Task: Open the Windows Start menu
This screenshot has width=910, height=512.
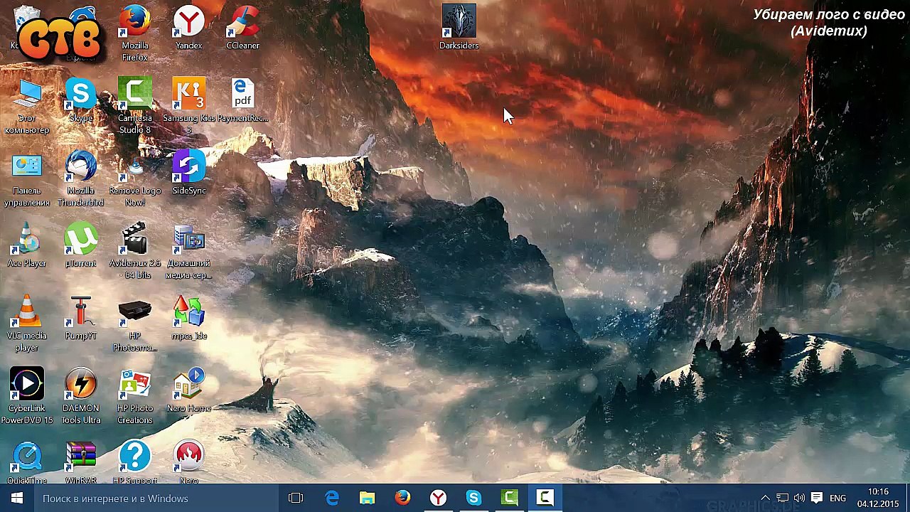Action: pos(17,498)
